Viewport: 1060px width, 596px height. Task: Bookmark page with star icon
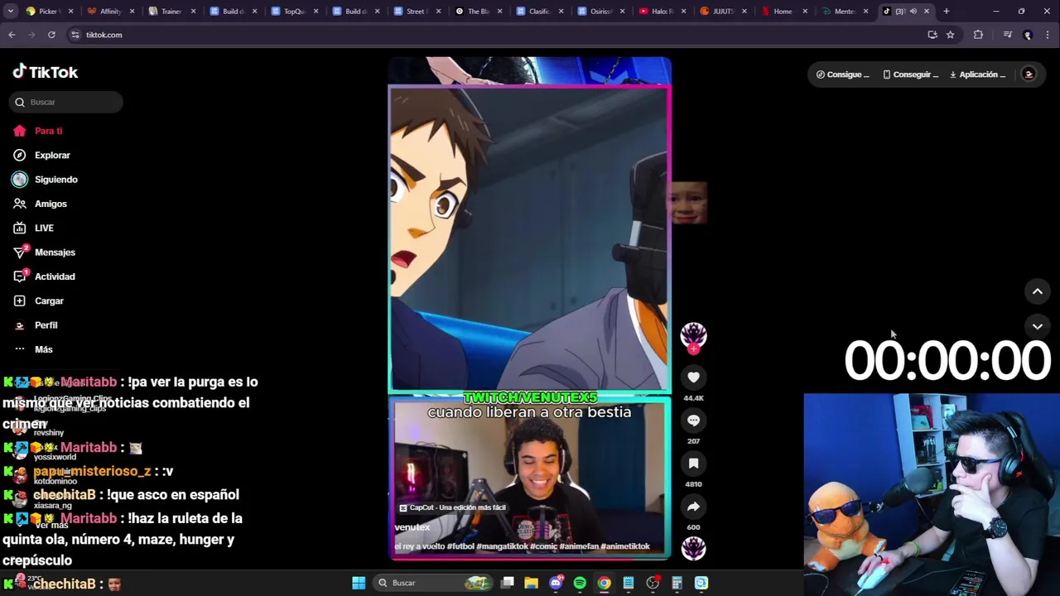(950, 35)
